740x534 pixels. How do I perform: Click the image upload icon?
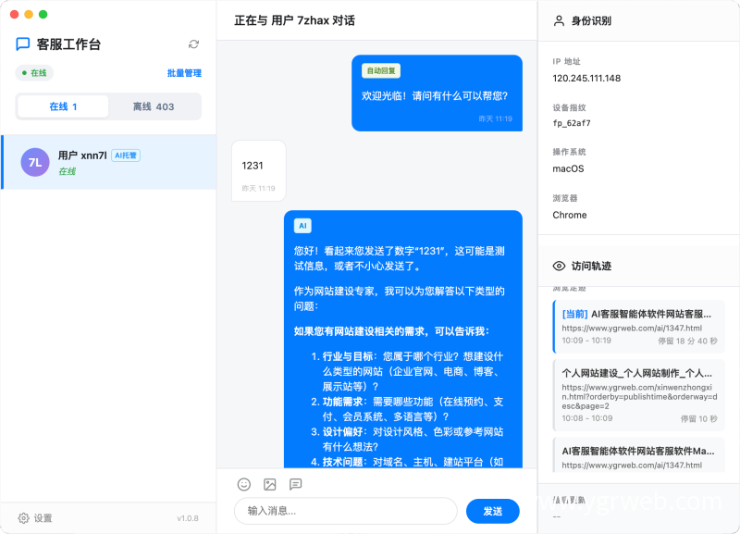point(270,484)
